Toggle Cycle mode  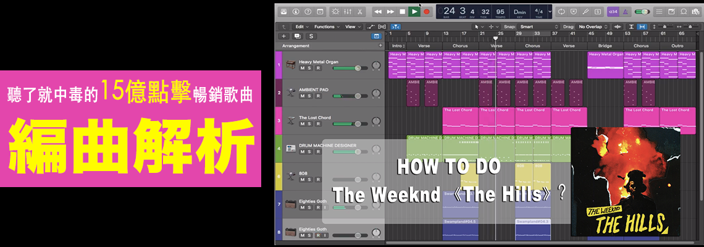[561, 12]
